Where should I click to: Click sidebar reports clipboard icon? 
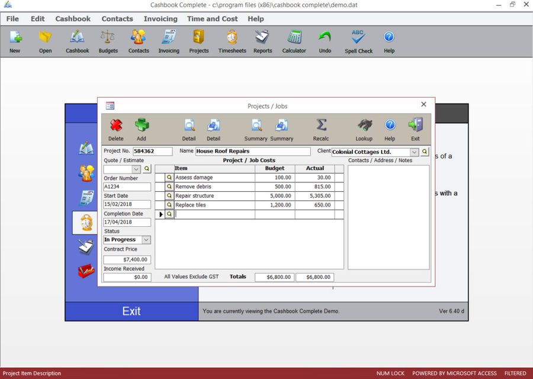86,247
